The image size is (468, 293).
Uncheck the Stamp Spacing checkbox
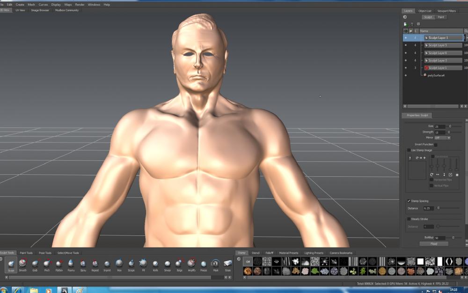point(409,201)
